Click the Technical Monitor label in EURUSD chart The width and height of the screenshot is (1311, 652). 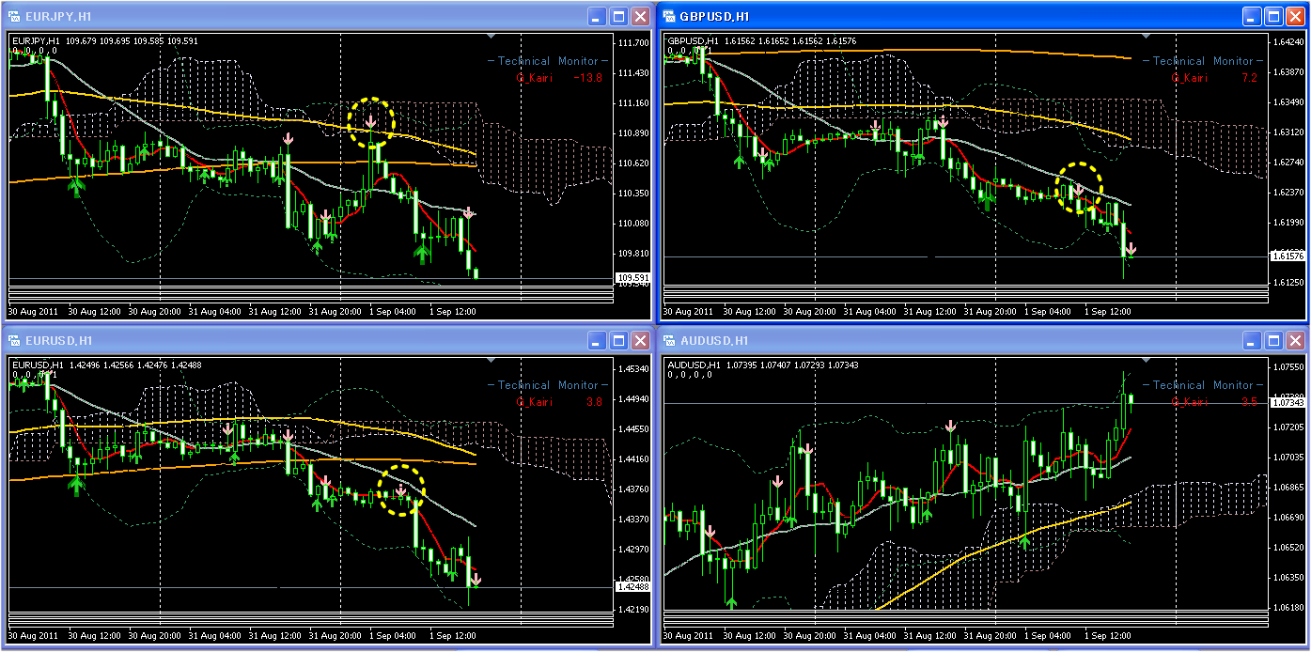click(548, 385)
